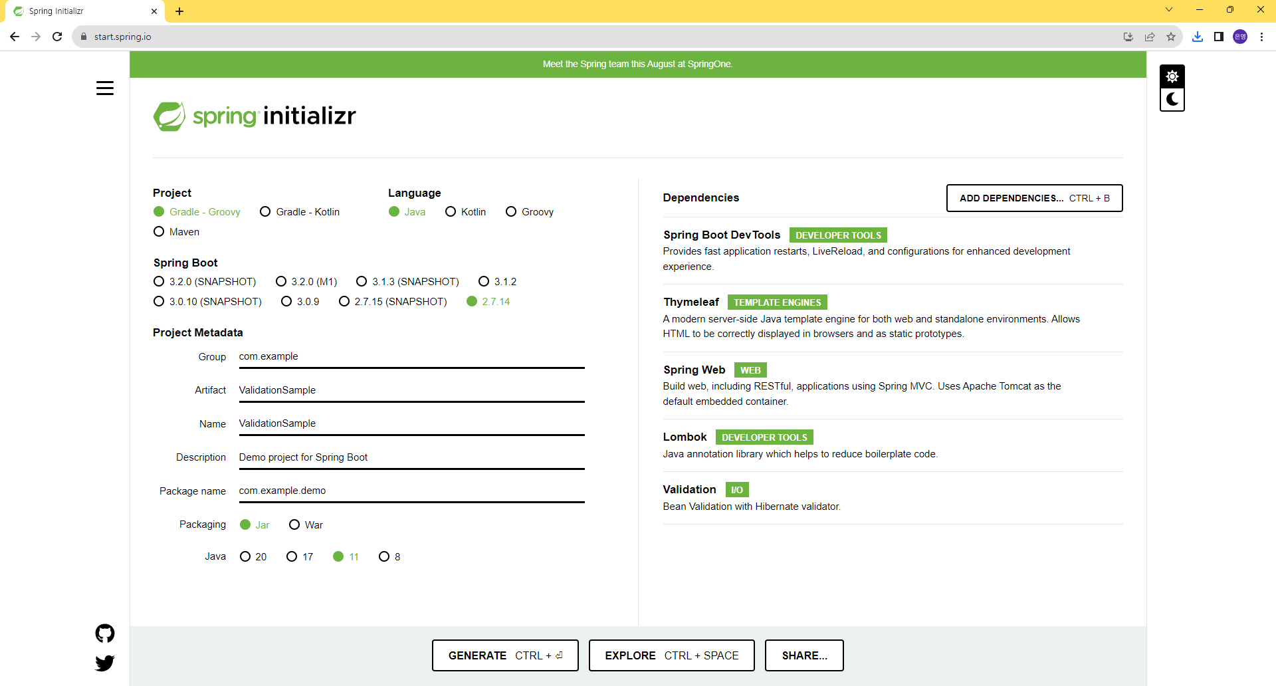
Task: View site lock icon info
Action: pyautogui.click(x=84, y=37)
